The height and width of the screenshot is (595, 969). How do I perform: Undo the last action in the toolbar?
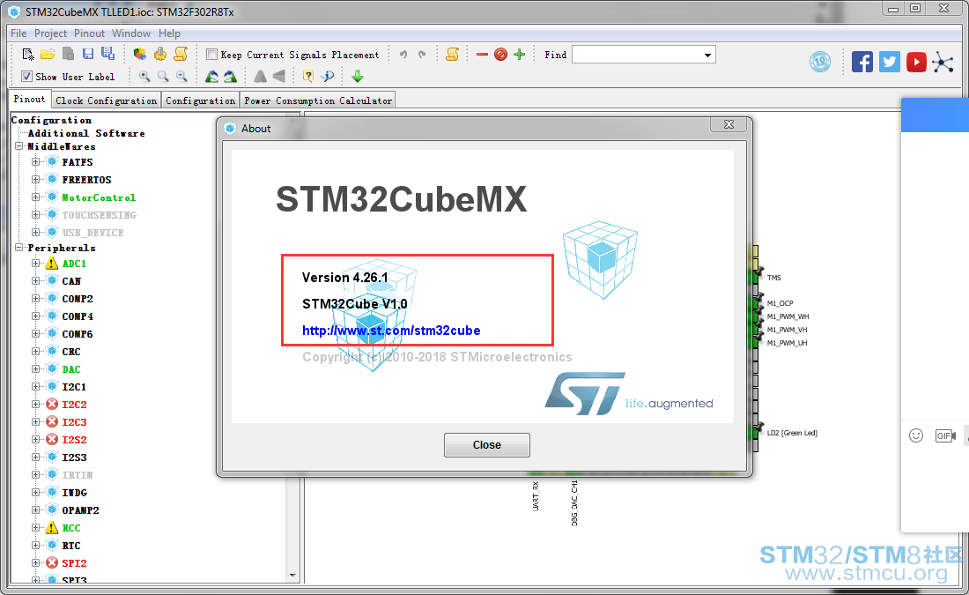coord(403,55)
